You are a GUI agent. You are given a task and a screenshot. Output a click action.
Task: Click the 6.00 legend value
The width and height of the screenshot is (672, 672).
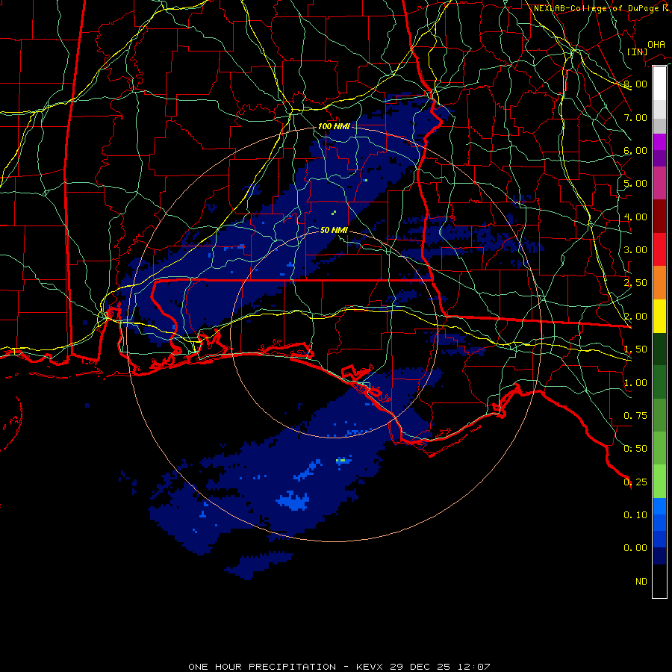click(635, 150)
